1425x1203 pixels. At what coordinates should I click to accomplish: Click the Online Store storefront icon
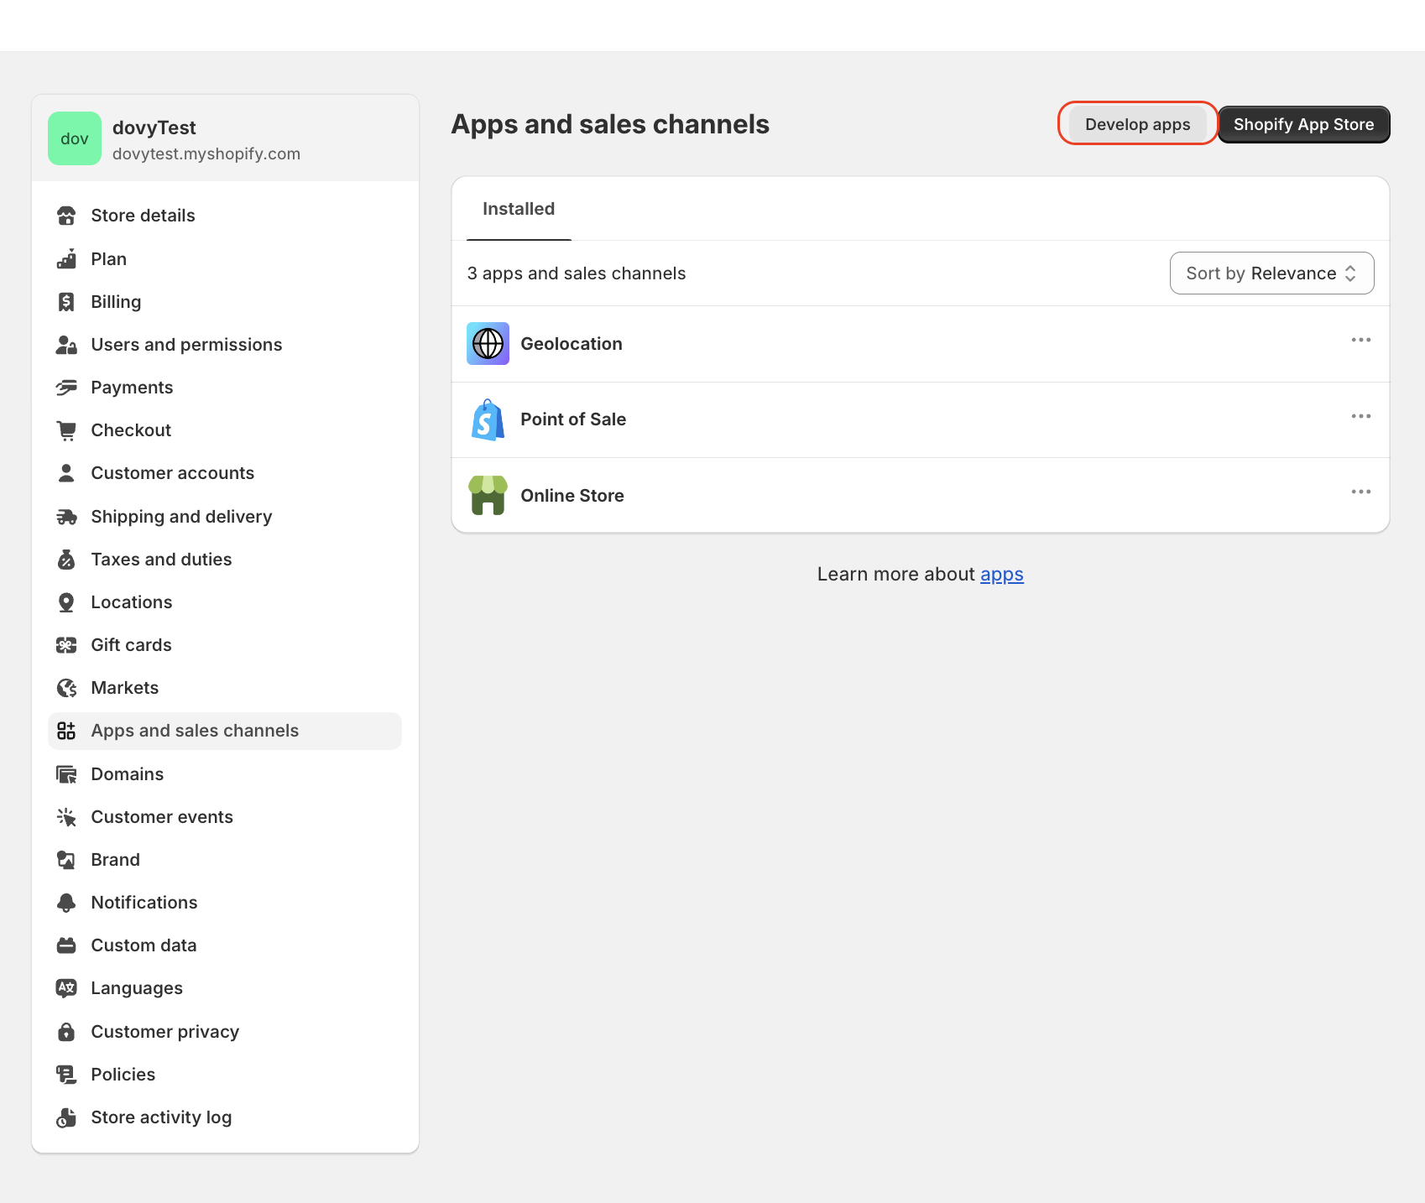coord(488,495)
